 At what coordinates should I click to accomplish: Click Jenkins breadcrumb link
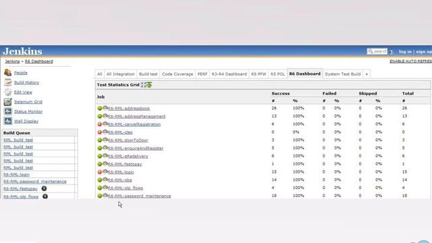tap(12, 61)
